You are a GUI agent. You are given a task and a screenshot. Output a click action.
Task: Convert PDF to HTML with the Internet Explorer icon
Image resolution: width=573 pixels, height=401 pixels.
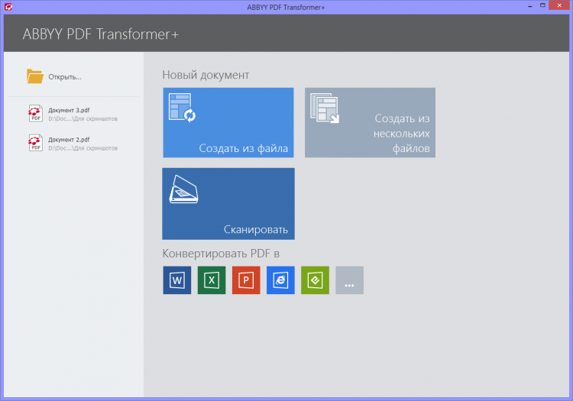280,280
